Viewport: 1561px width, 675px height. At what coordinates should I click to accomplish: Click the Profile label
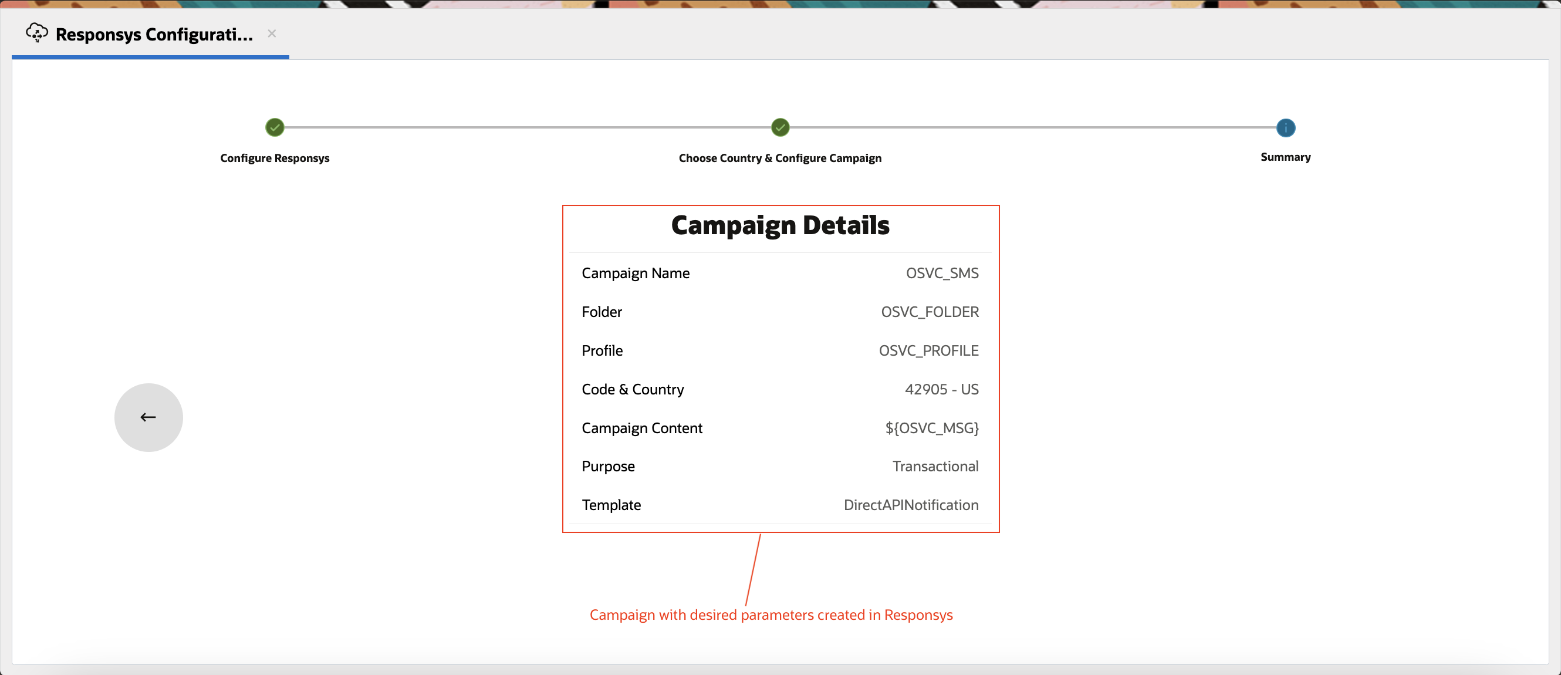602,351
